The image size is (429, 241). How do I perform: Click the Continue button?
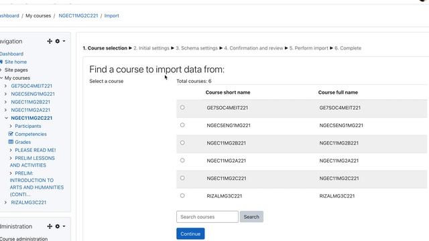click(x=190, y=234)
